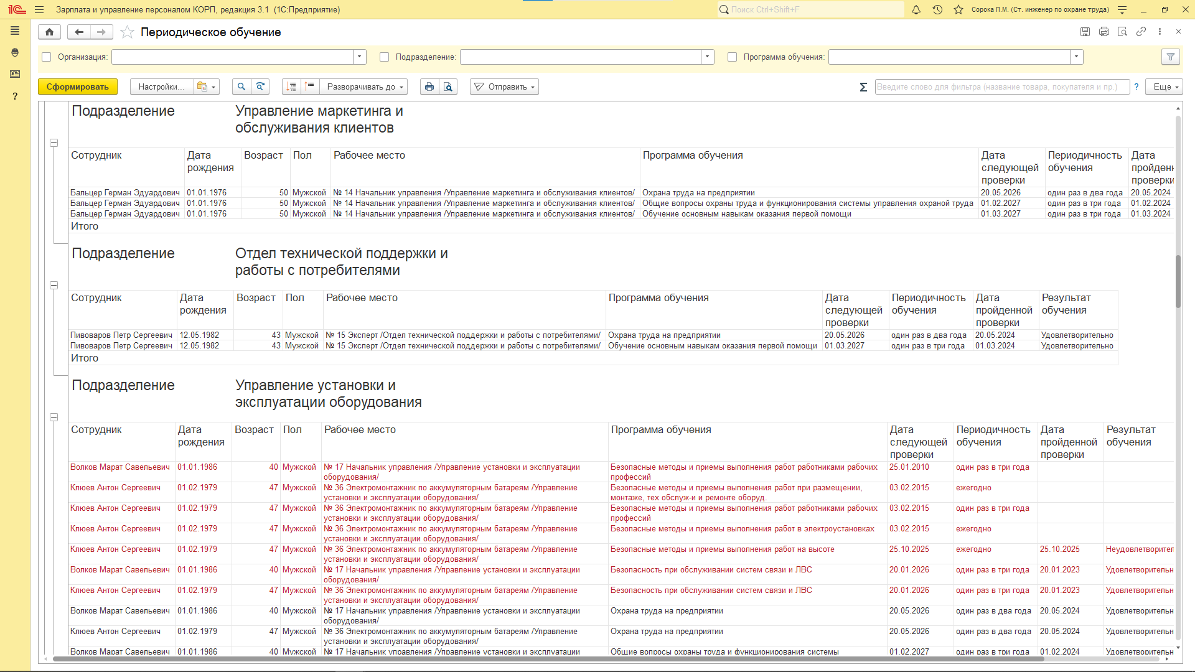Open print preview icon
1195x672 pixels.
(x=448, y=87)
